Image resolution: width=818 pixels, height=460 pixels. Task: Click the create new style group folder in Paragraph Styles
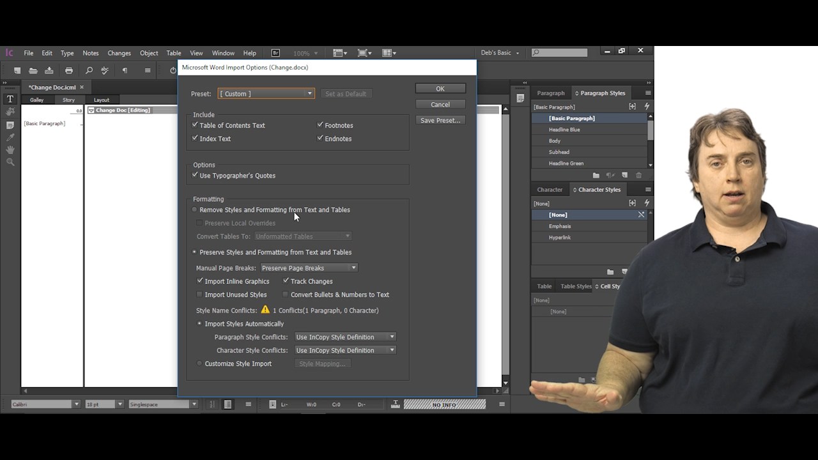[596, 175]
